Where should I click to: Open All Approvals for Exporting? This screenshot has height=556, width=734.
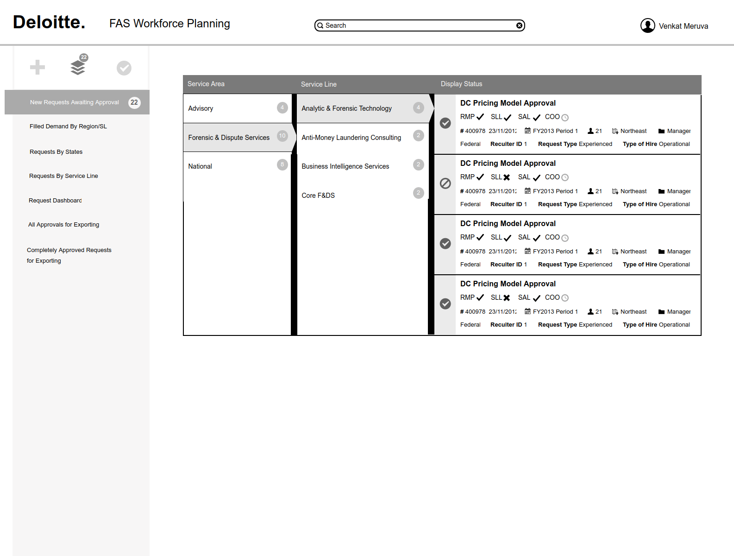click(x=63, y=224)
